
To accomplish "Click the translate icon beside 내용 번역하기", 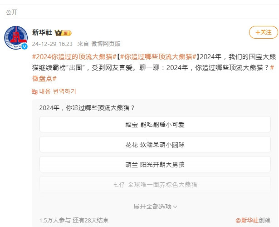I will 34,92.
